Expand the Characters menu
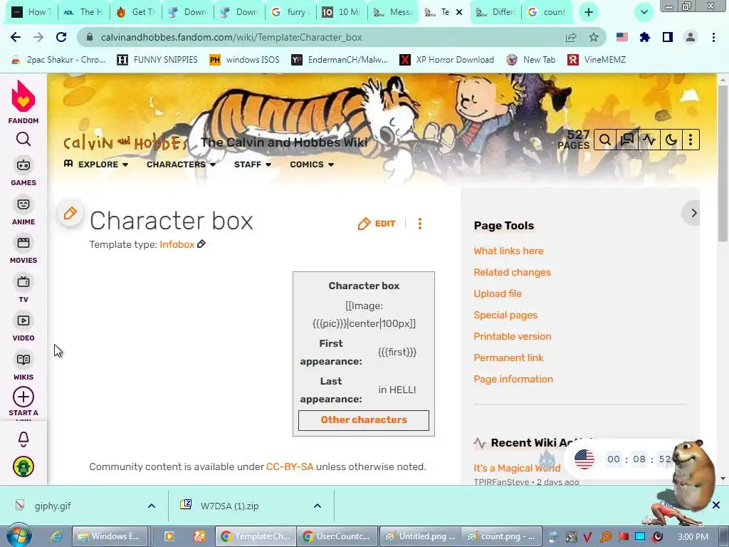729x547 pixels. (x=181, y=165)
